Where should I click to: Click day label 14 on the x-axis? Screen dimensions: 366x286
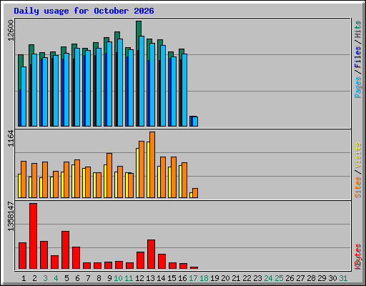point(161,278)
